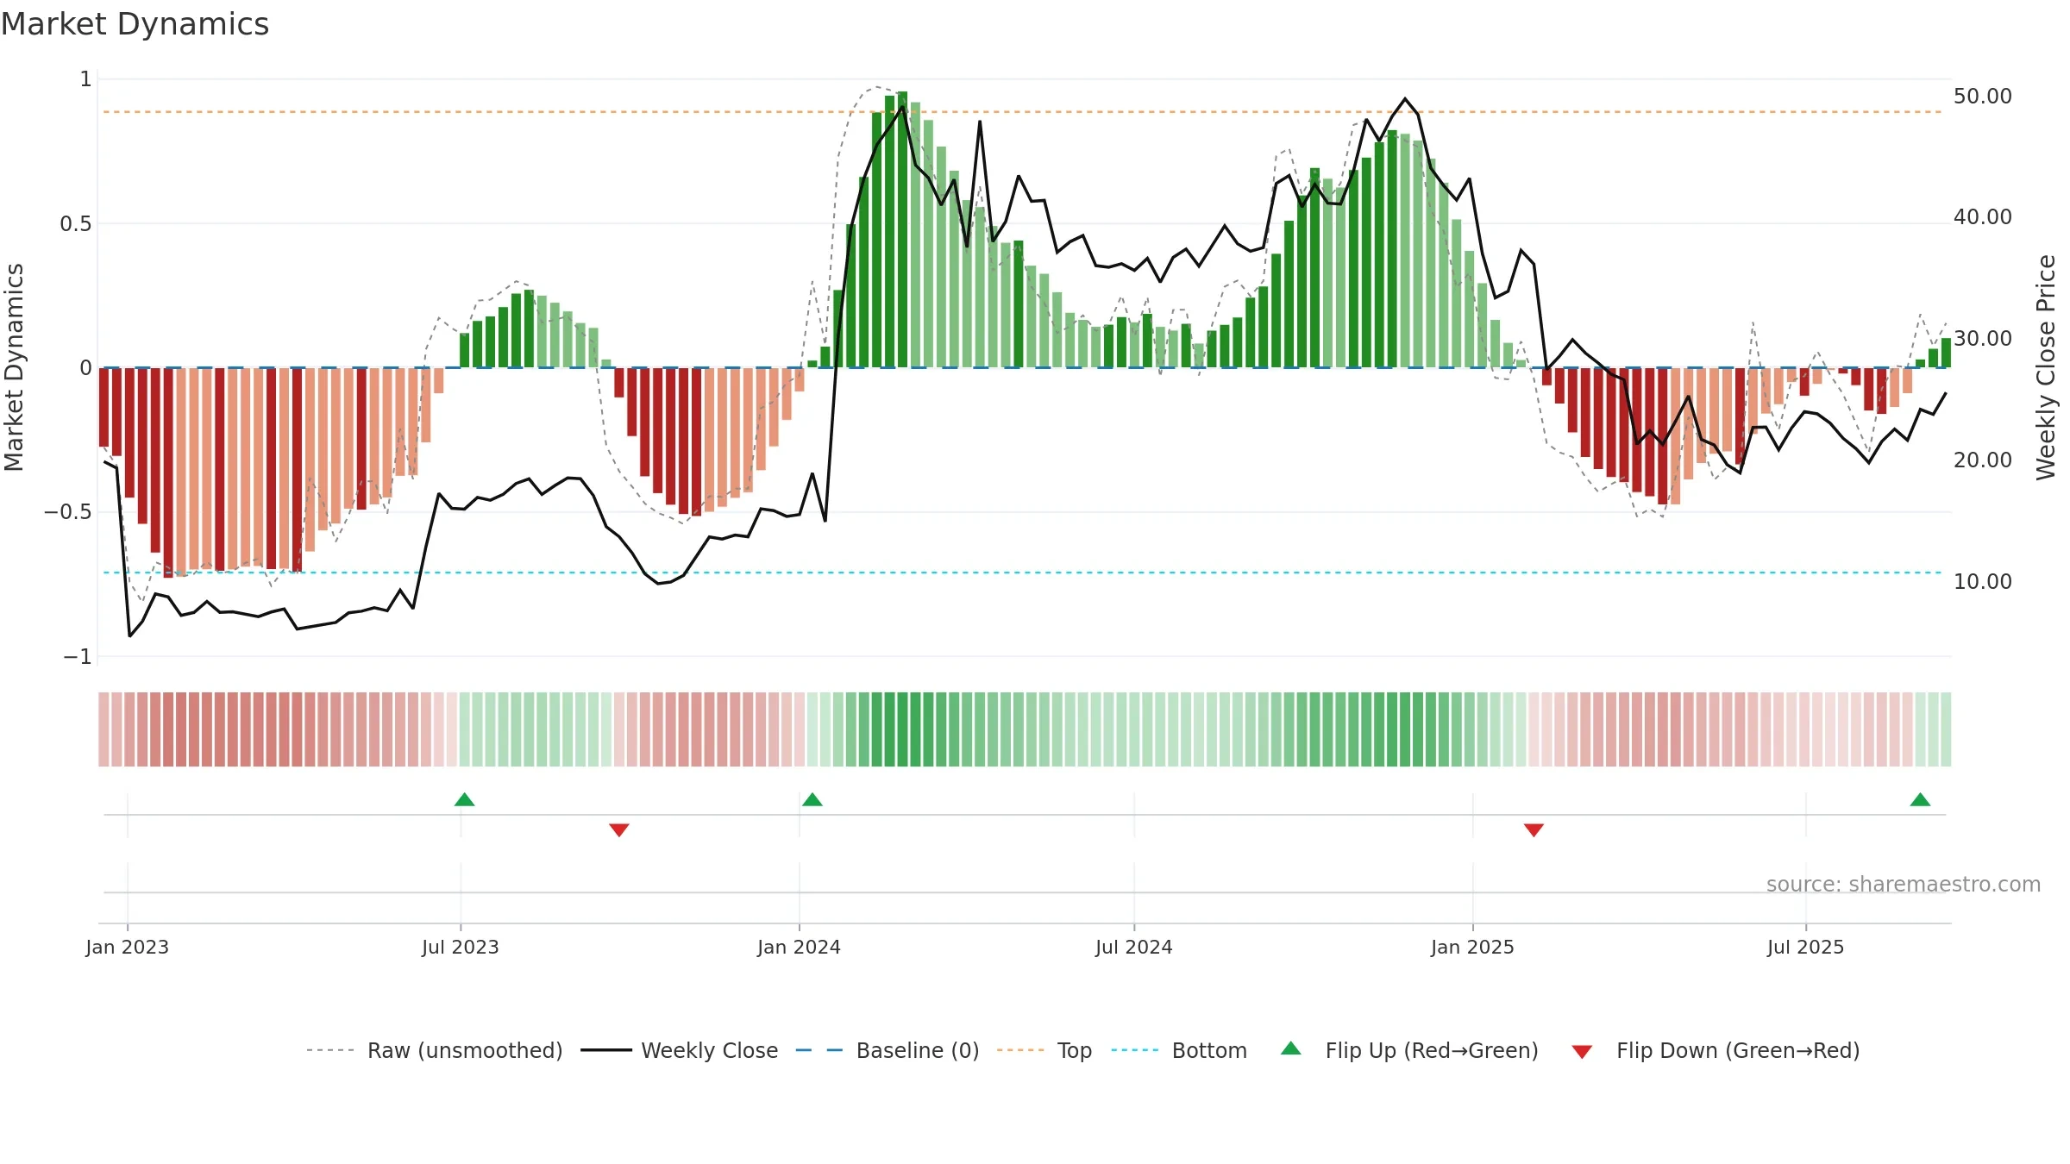Screen dimensions: 2070x1164
Task: Click the Jan 2024 x-axis label
Action: point(800,947)
